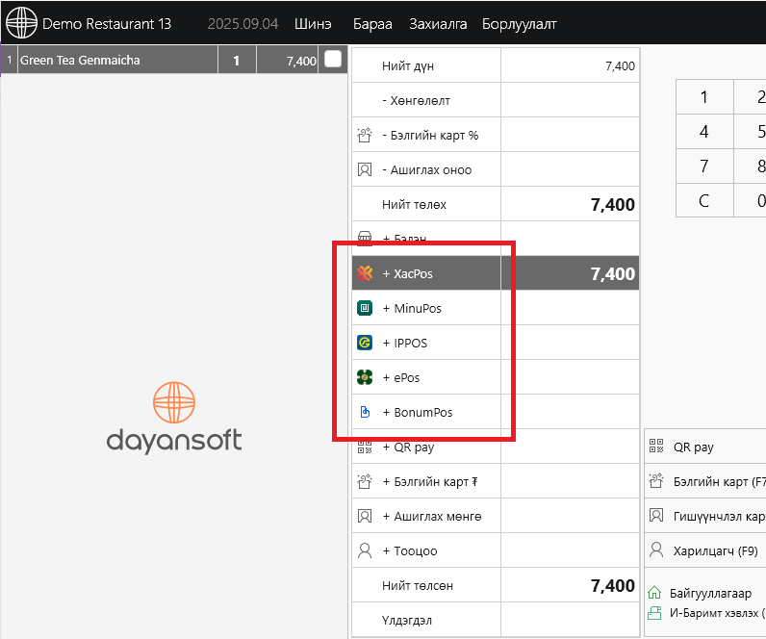This screenshot has height=639, width=766.
Task: Open the Шинэ menu
Action: (x=313, y=24)
